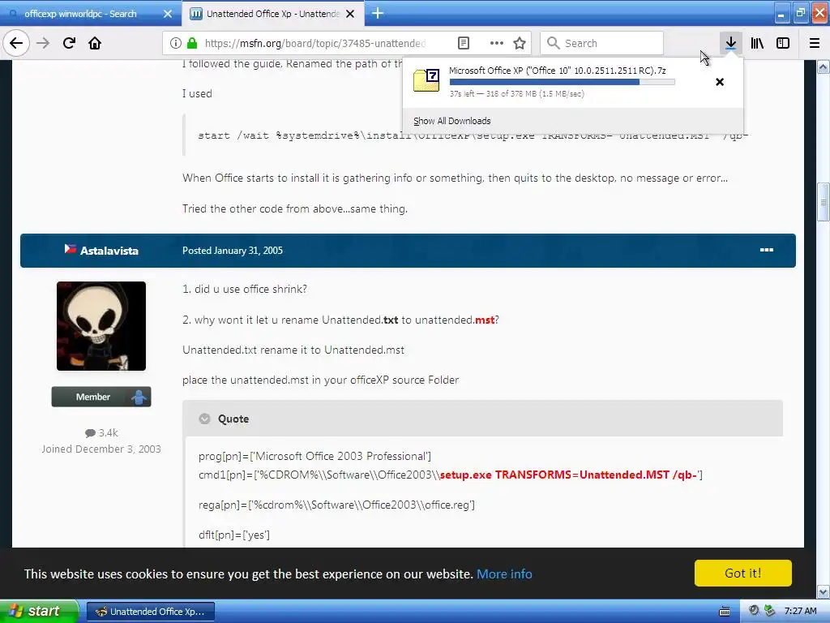Viewport: 830px width, 623px height.
Task: Click the download progress bar
Action: pos(563,82)
